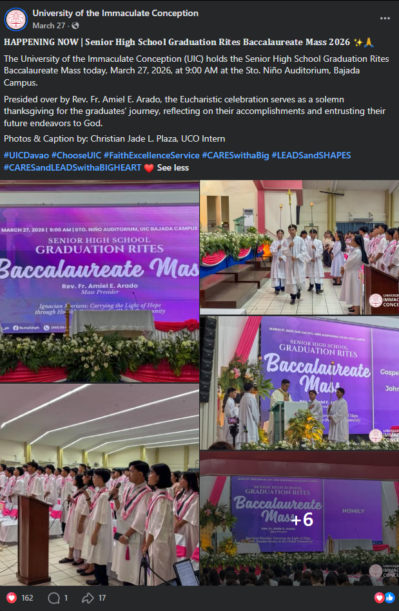Open the three-dot post options menu
The height and width of the screenshot is (611, 399).
coord(385,18)
